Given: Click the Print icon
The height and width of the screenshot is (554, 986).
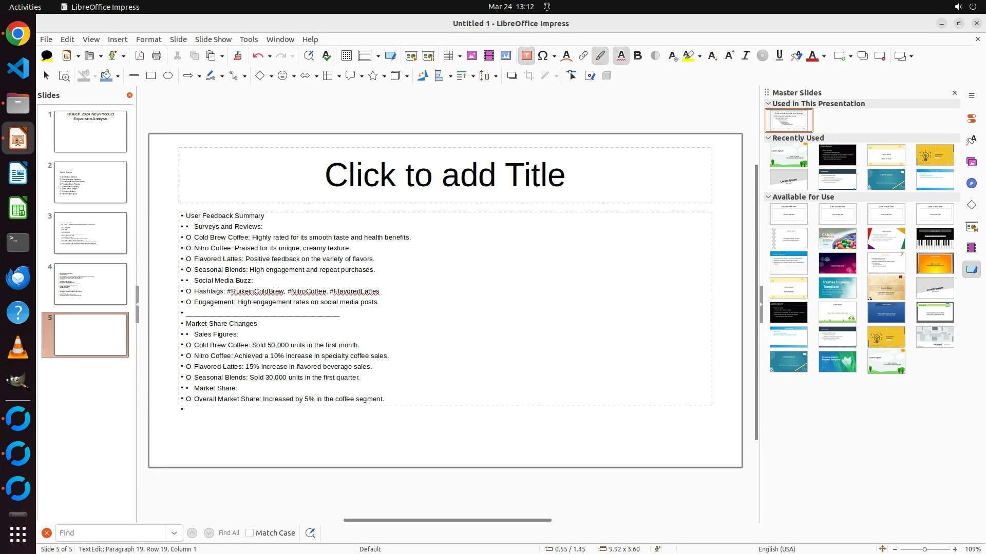Looking at the screenshot, I should tap(157, 56).
